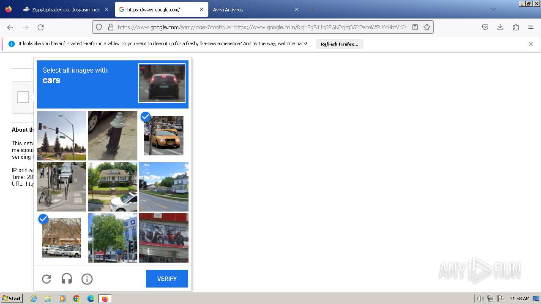Open the Firefox application hamburger menu
The height and width of the screenshot is (304, 541).
(531, 27)
